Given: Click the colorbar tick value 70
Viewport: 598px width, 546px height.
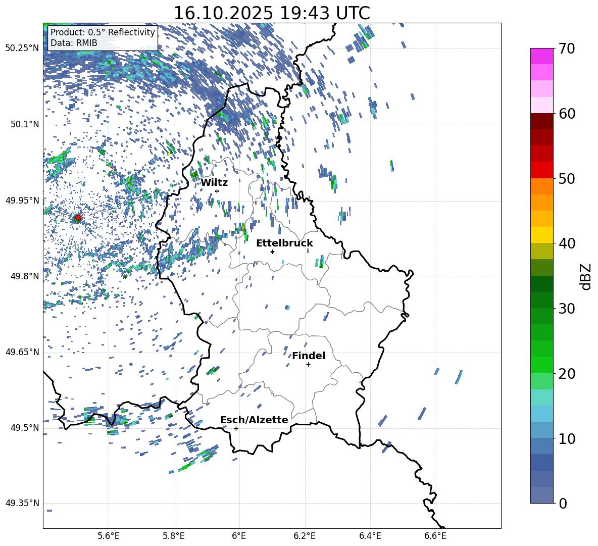Looking at the screenshot, I should [x=567, y=49].
